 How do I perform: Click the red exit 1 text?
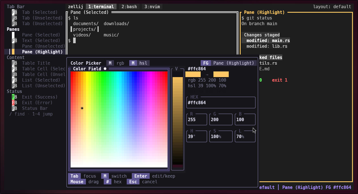(x=280, y=80)
